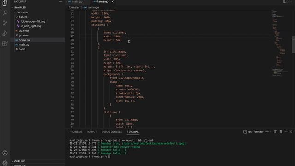Open the Source Control view
The height and width of the screenshot is (166, 295).
pyautogui.click(x=5, y=23)
